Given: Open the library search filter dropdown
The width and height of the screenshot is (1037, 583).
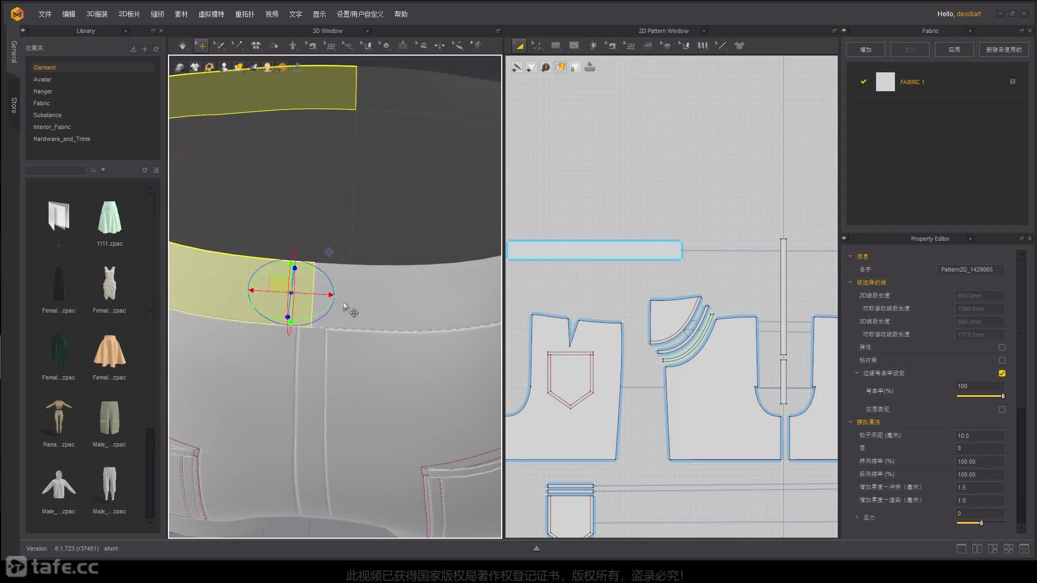Looking at the screenshot, I should (x=103, y=170).
